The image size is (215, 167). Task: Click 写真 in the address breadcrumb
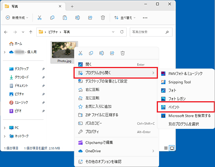pyautogui.click(x=66, y=32)
